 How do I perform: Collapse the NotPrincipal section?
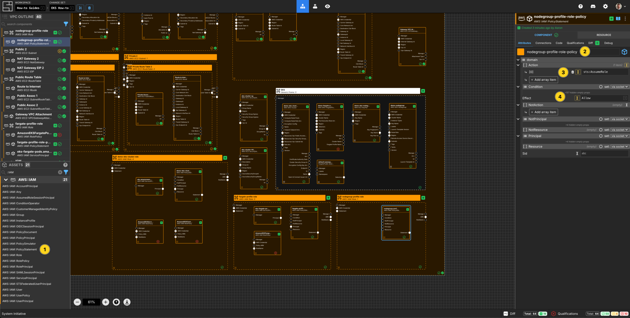coord(518,119)
